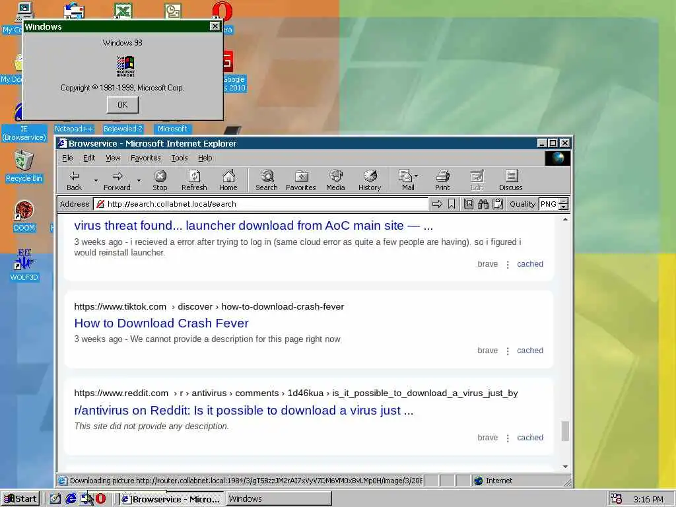Viewport: 676px width, 507px height.
Task: Open the Tools menu
Action: [x=180, y=158]
